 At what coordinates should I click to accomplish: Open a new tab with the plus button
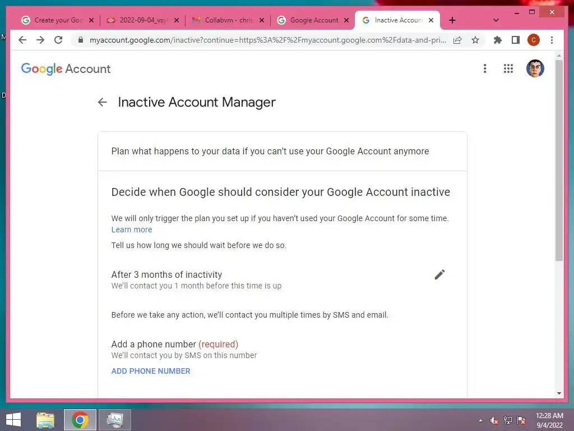coord(452,20)
